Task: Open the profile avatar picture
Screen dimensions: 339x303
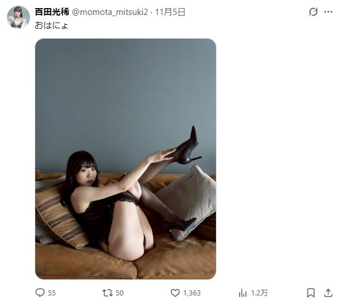Action: pos(18,17)
